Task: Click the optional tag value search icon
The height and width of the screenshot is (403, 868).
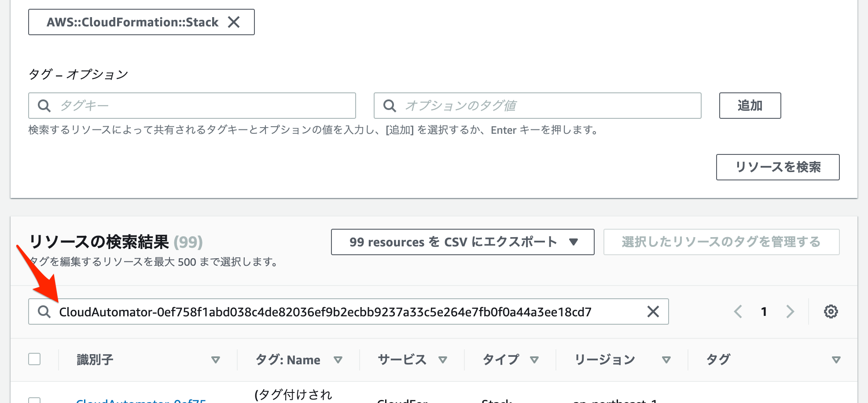Action: [x=390, y=106]
